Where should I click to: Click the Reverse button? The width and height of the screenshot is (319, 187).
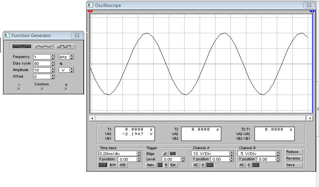coord(294,158)
